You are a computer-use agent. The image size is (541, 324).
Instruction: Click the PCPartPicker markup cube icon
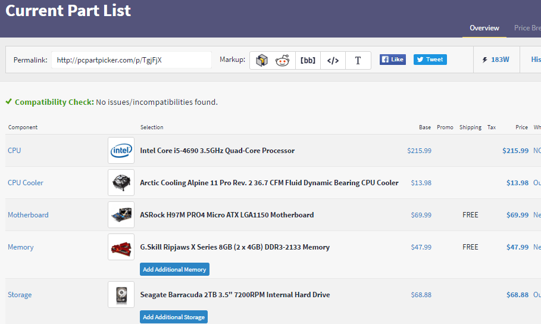(262, 60)
